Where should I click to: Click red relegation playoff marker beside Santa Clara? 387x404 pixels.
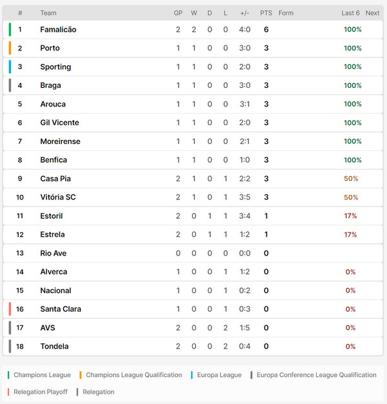(x=10, y=309)
